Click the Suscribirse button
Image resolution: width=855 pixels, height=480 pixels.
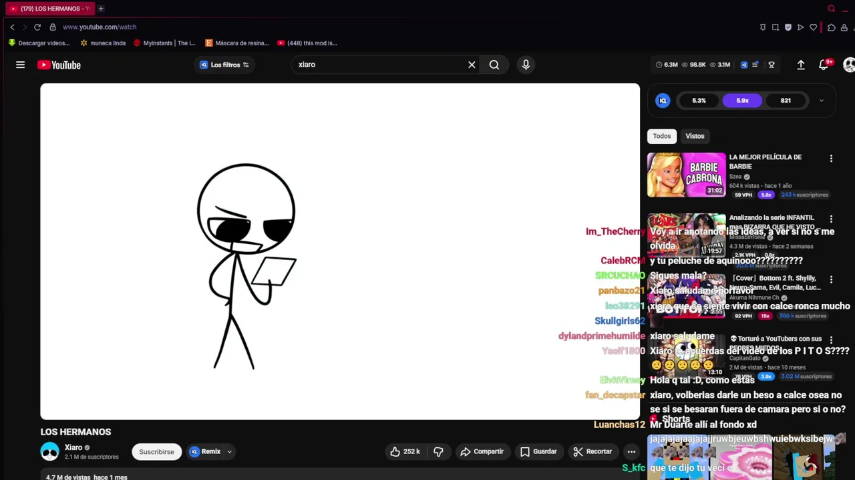[x=156, y=451]
